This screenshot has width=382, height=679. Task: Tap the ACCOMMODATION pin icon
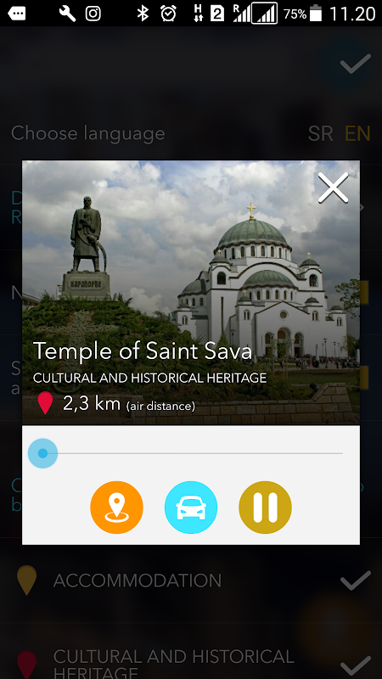coord(27,581)
